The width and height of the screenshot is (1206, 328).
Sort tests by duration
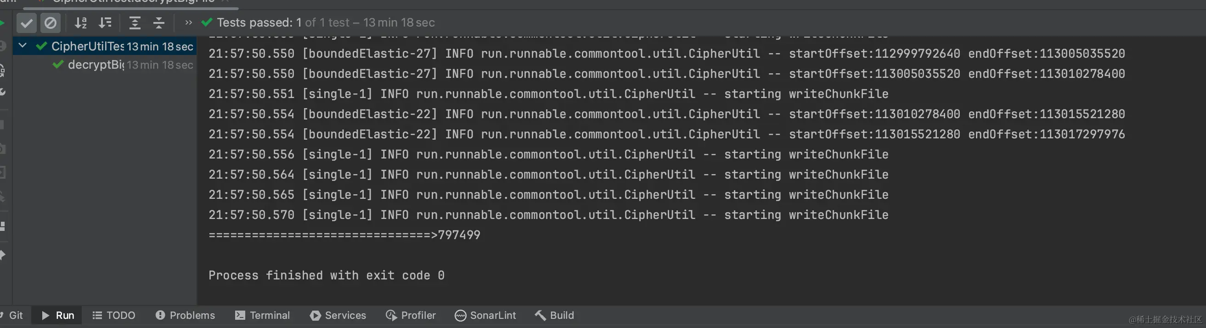tap(105, 22)
